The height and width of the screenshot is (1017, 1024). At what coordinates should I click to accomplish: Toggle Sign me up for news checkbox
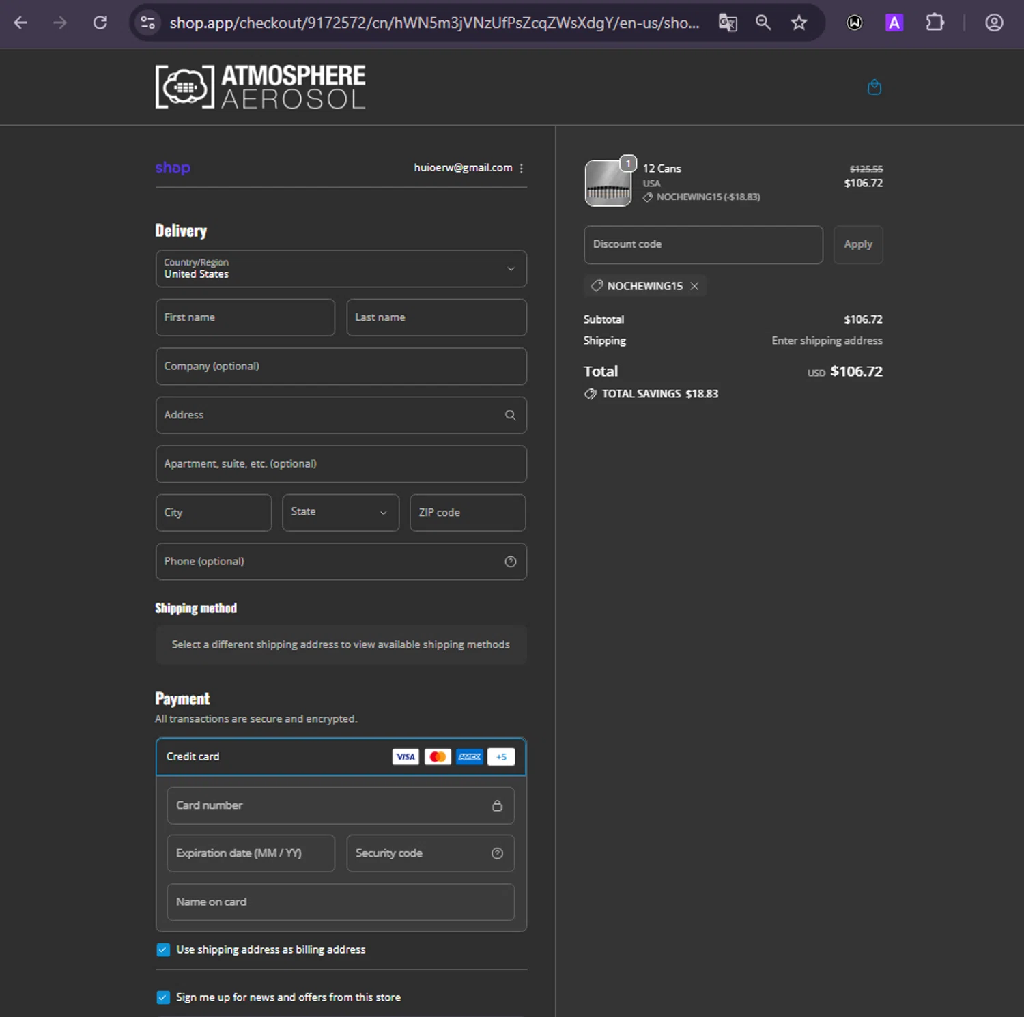[x=163, y=997]
